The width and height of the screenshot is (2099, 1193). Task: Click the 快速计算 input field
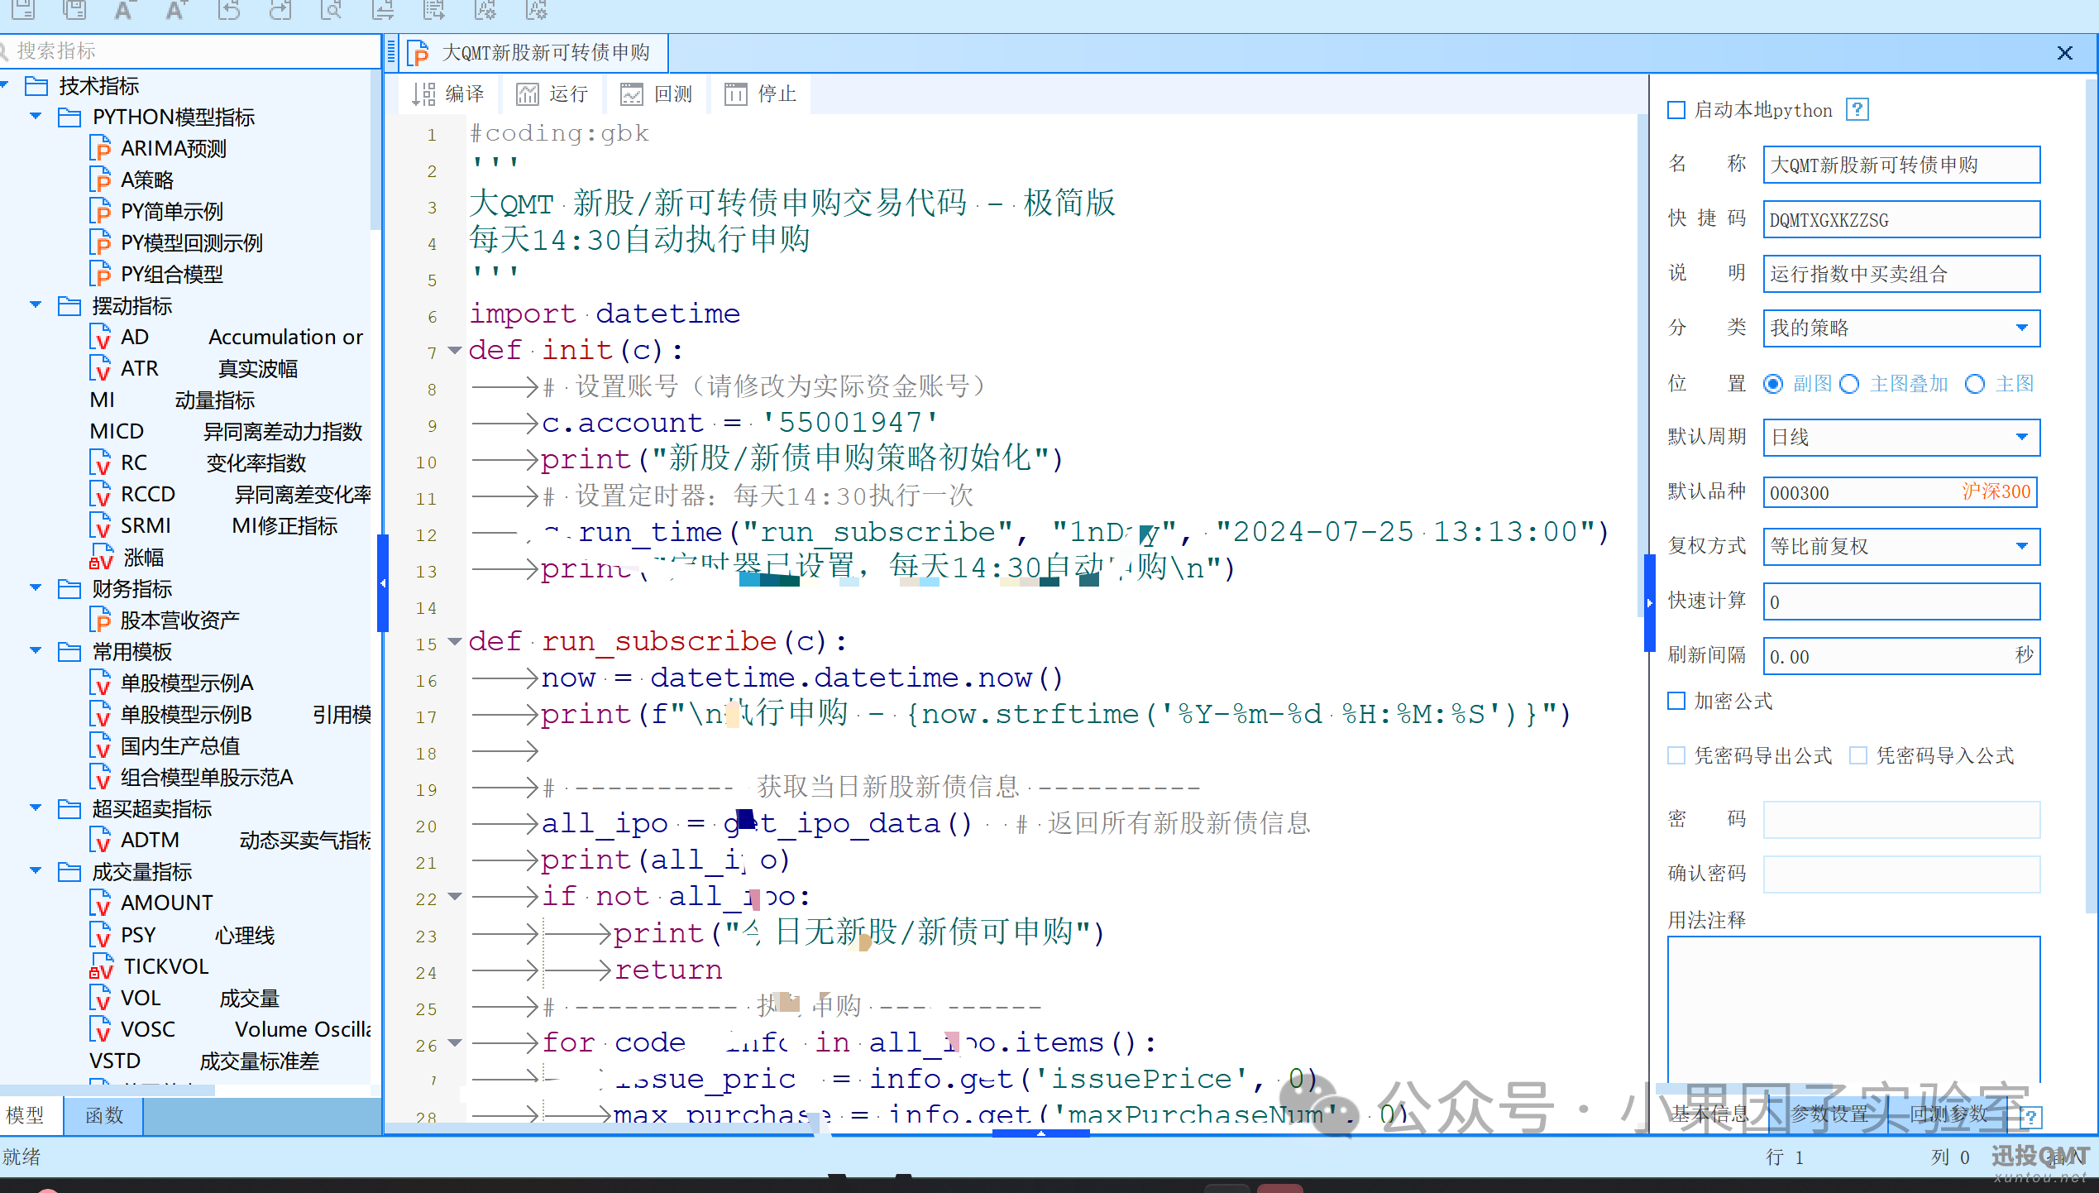[1901, 601]
